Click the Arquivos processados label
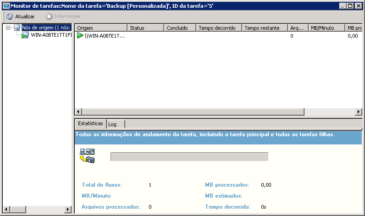The height and width of the screenshot is (216, 365). pyautogui.click(x=111, y=207)
